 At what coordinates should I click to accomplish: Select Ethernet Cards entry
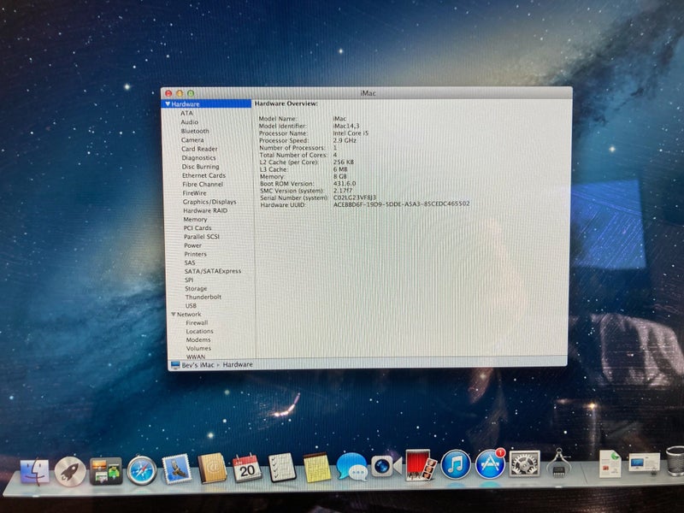(203, 175)
